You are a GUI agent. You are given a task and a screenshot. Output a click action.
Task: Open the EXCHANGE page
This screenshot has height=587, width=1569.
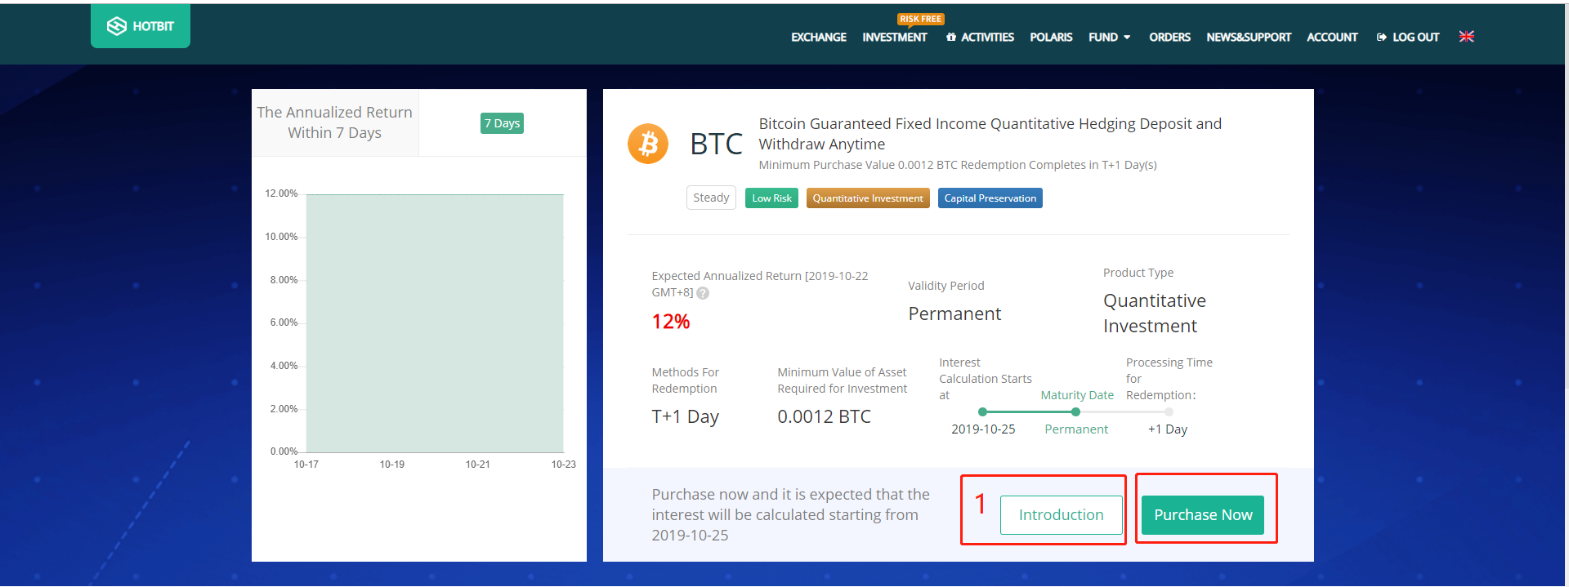(818, 38)
